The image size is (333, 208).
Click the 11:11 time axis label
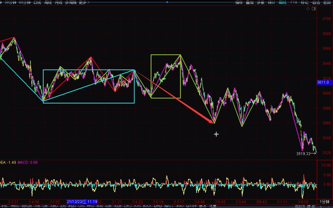click(x=282, y=202)
